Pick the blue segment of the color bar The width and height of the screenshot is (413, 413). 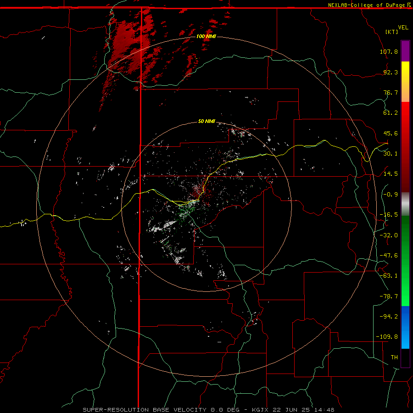(405, 327)
